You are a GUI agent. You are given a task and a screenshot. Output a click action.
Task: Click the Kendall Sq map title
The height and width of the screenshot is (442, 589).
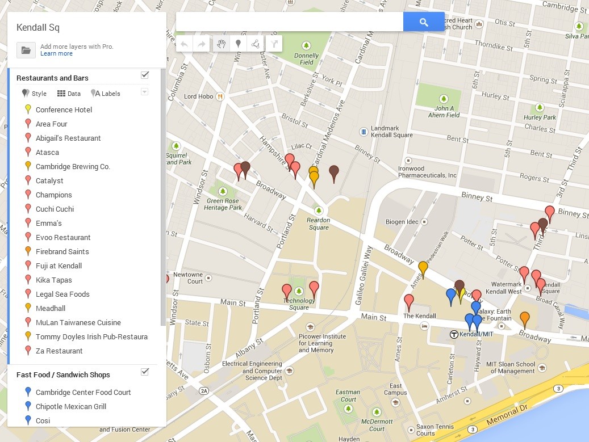[38, 27]
